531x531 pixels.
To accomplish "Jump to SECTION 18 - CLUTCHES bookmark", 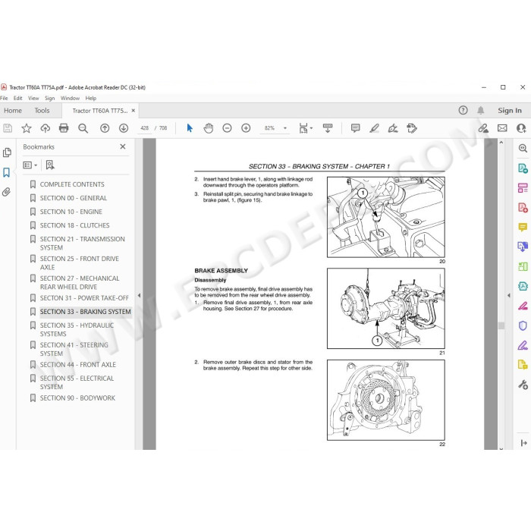I will coord(74,225).
